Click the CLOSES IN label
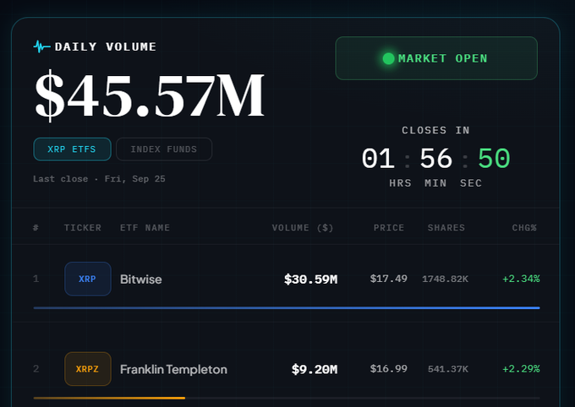 click(x=435, y=130)
